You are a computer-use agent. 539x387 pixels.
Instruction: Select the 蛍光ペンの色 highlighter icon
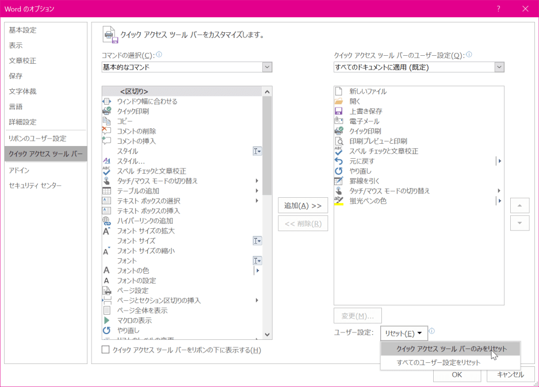click(x=339, y=201)
